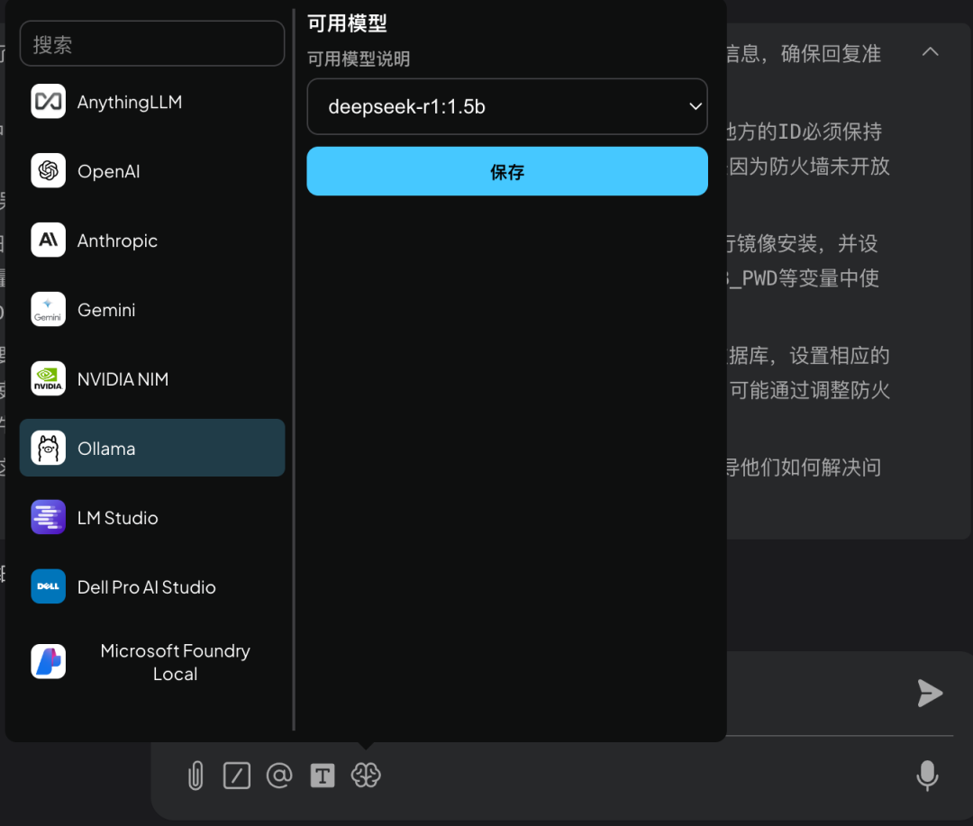Pick Microsoft Foundry Local provider
Viewport: 973px width, 826px height.
152,662
